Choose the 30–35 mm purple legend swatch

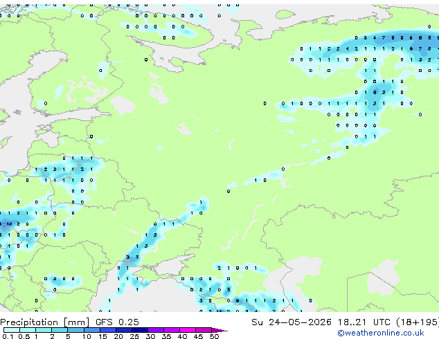coord(155,330)
